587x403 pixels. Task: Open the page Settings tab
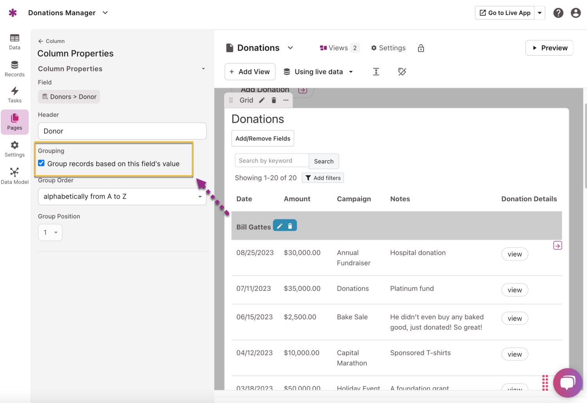[388, 48]
